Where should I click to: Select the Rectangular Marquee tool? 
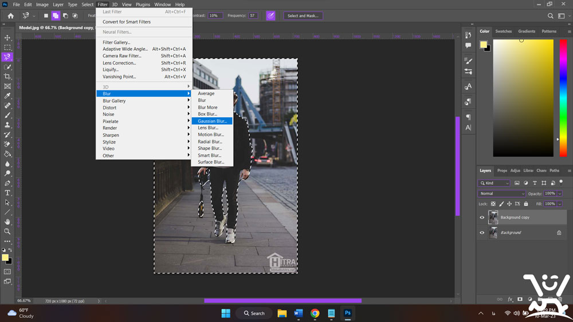(7, 47)
